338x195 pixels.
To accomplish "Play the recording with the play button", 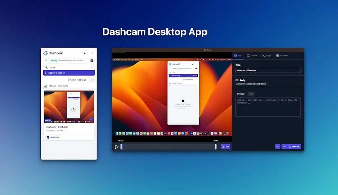I will (x=116, y=147).
